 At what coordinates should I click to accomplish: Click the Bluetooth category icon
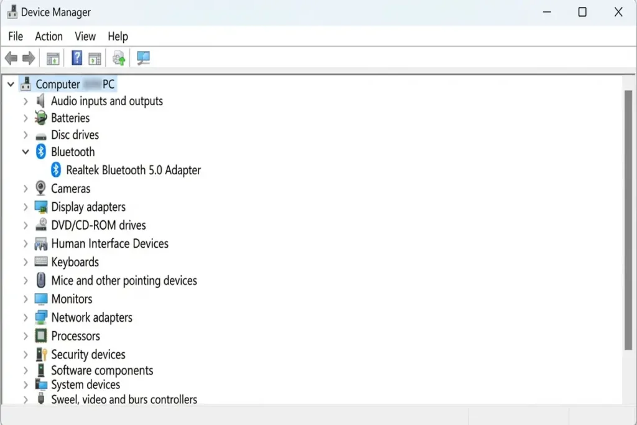pos(40,152)
